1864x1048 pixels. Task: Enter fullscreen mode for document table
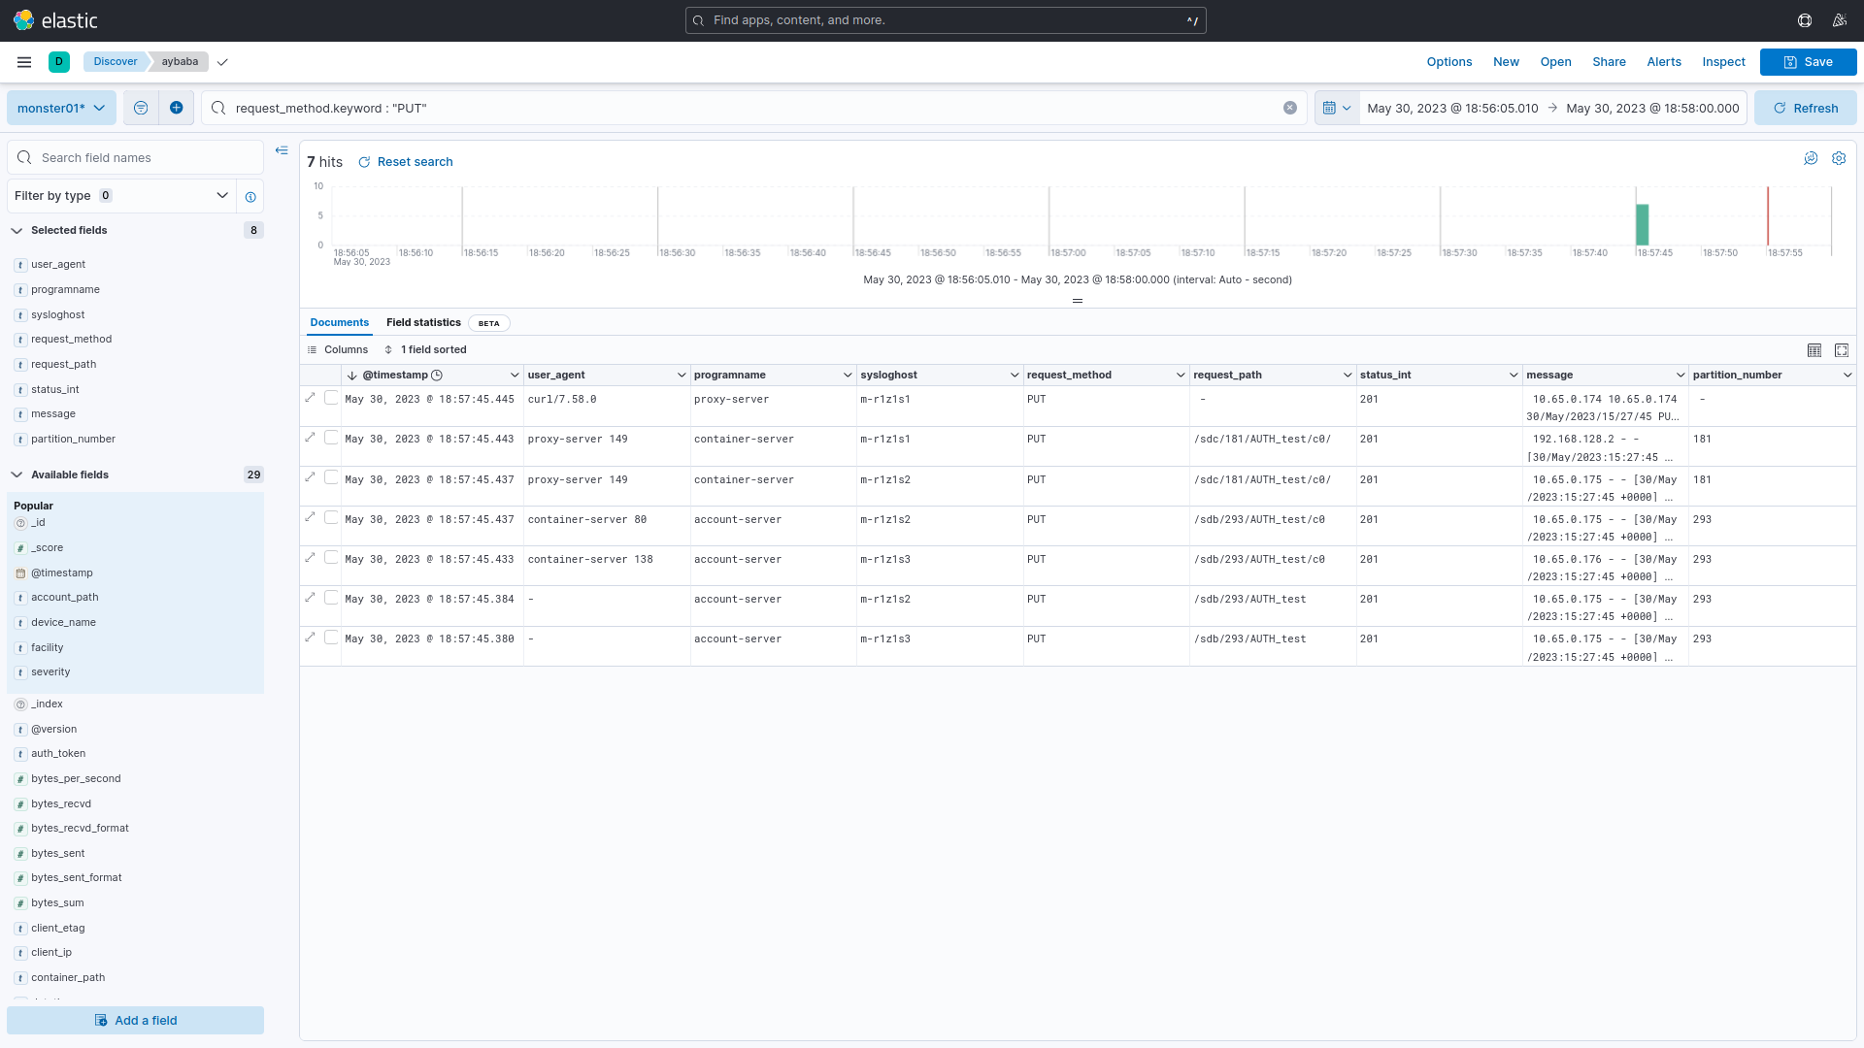(x=1842, y=350)
